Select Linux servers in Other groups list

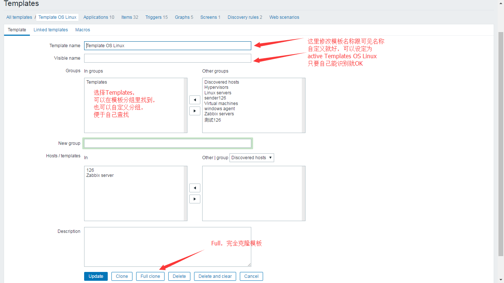[218, 93]
